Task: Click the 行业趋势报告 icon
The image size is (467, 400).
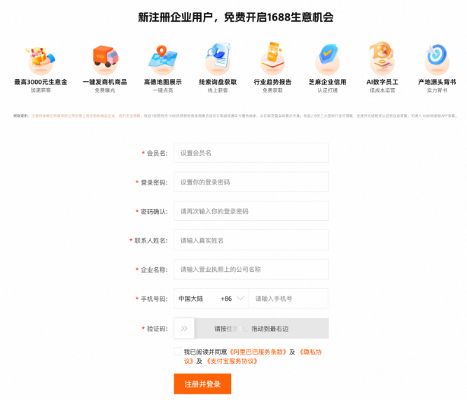Action: tap(272, 59)
